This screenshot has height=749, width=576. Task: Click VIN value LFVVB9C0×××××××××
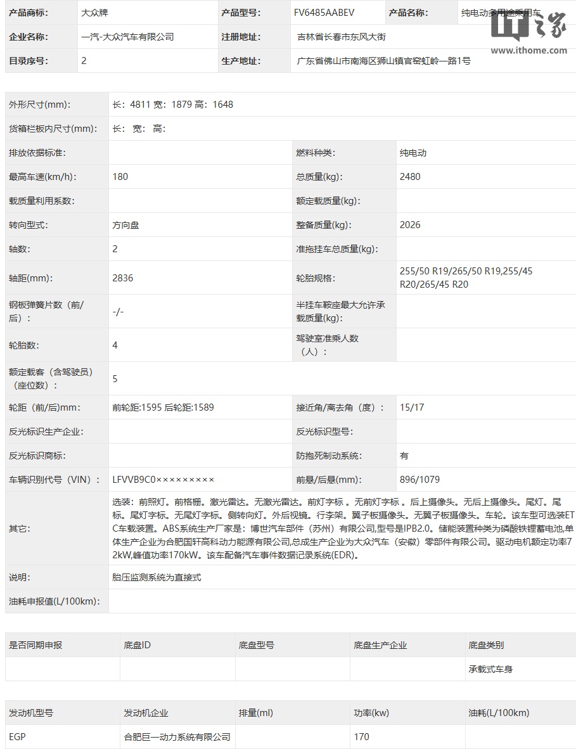coord(163,480)
